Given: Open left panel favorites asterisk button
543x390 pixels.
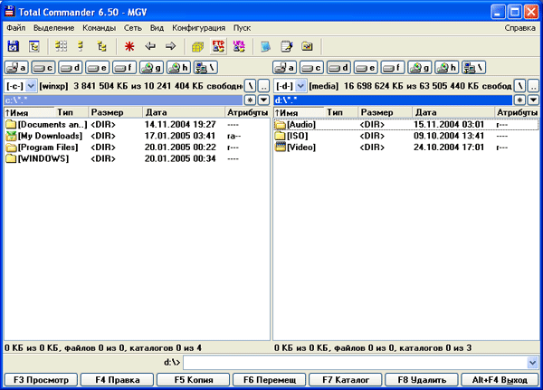Looking at the screenshot, I should 250,100.
